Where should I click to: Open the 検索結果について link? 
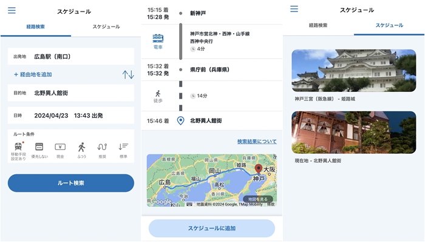[256, 142]
